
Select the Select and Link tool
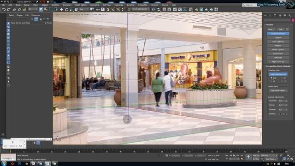click(14, 9)
